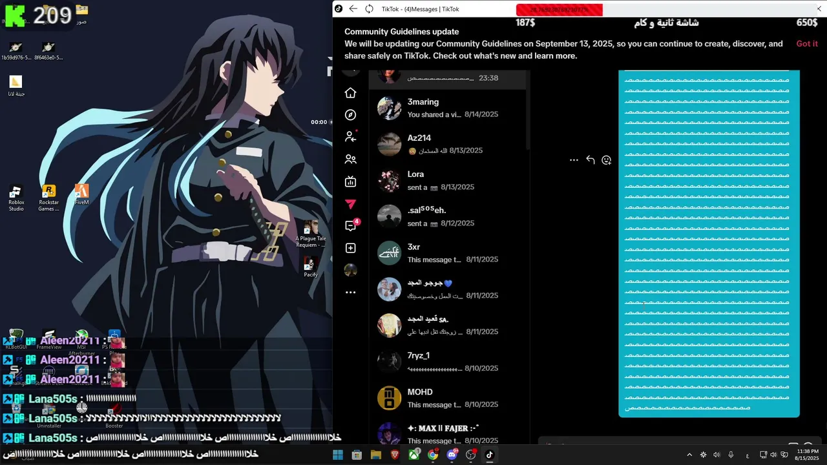Add an emoji reaction to the message

click(606, 160)
